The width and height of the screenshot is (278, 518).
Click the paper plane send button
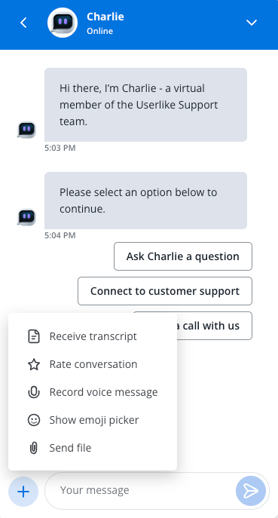251,491
